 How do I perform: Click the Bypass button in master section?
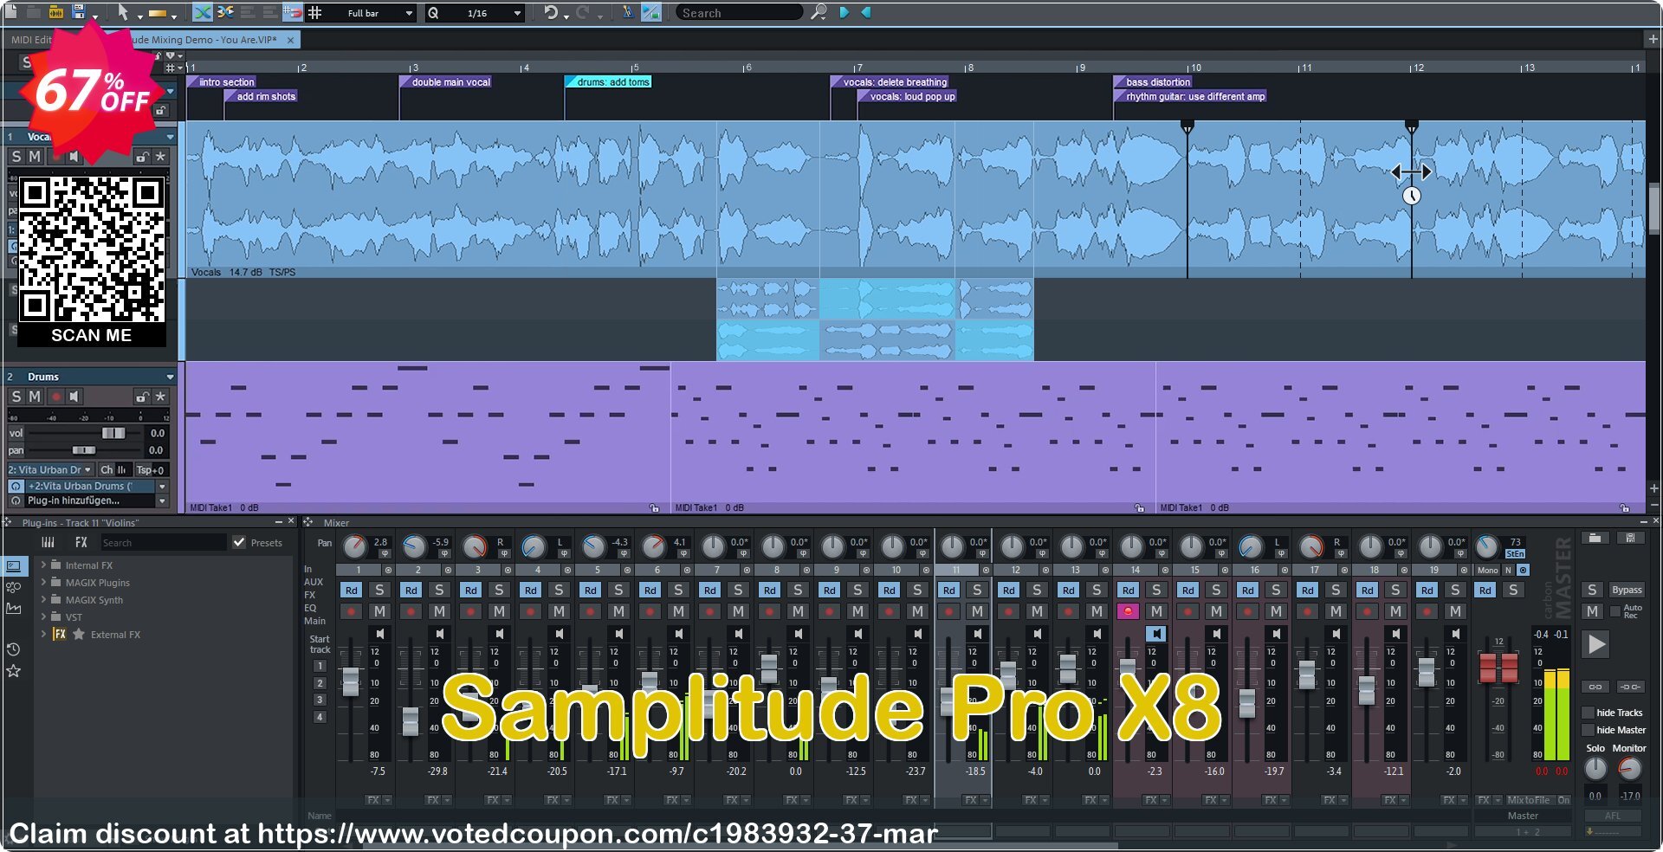coord(1626,590)
